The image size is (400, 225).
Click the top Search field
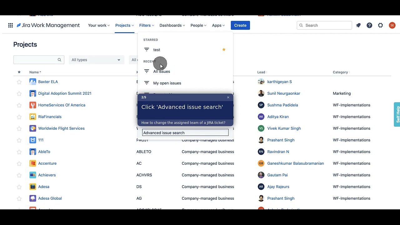click(324, 25)
